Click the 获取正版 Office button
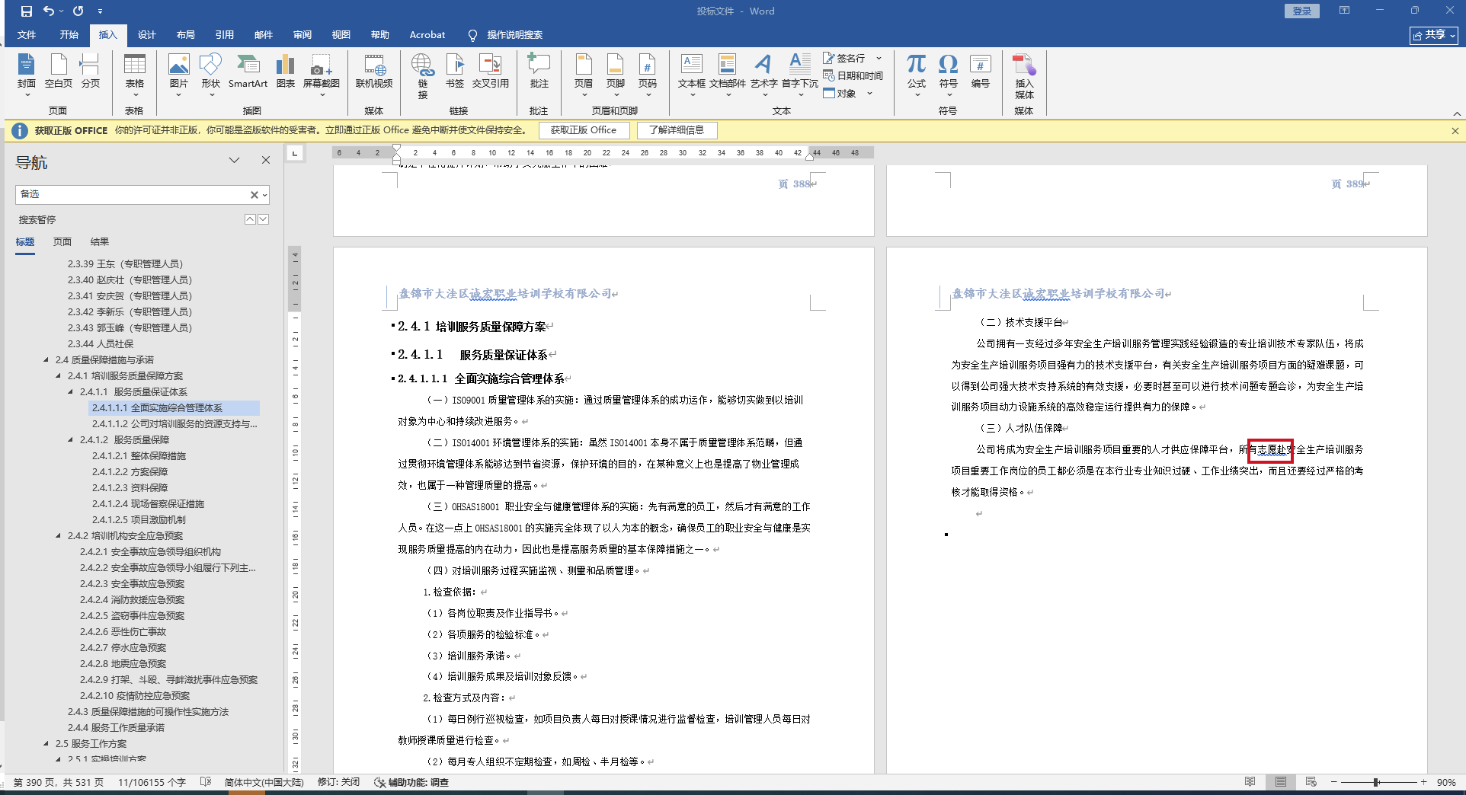1466x795 pixels. click(x=584, y=130)
